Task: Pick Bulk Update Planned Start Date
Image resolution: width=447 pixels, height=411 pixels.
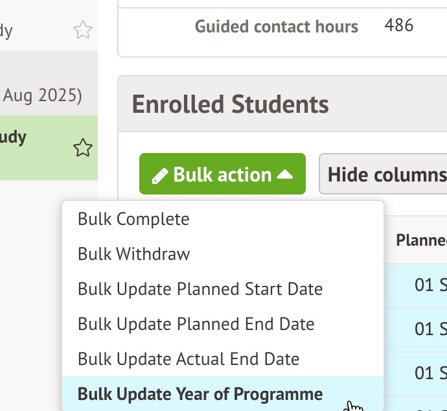Action: click(200, 289)
